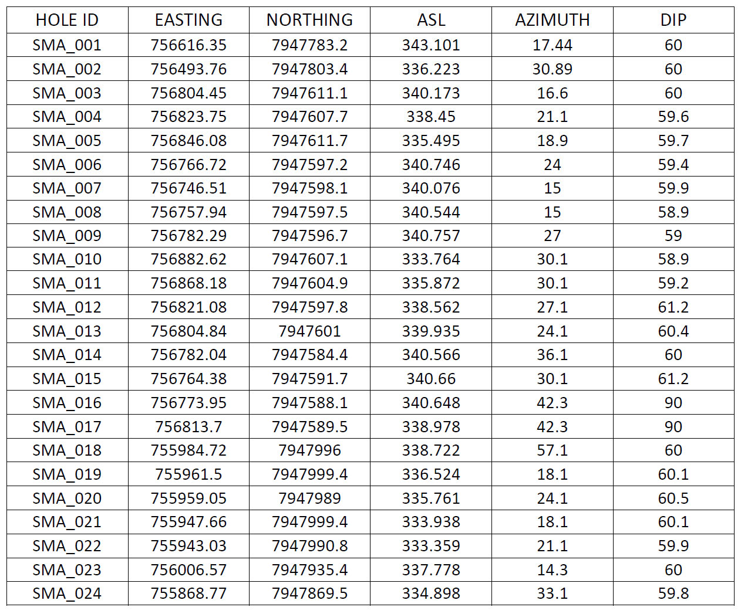741x614 pixels.
Task: Click the HOLE ID column header
Action: 67,20
